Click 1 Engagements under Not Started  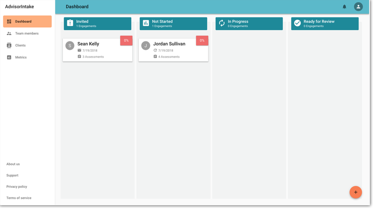coord(162,26)
